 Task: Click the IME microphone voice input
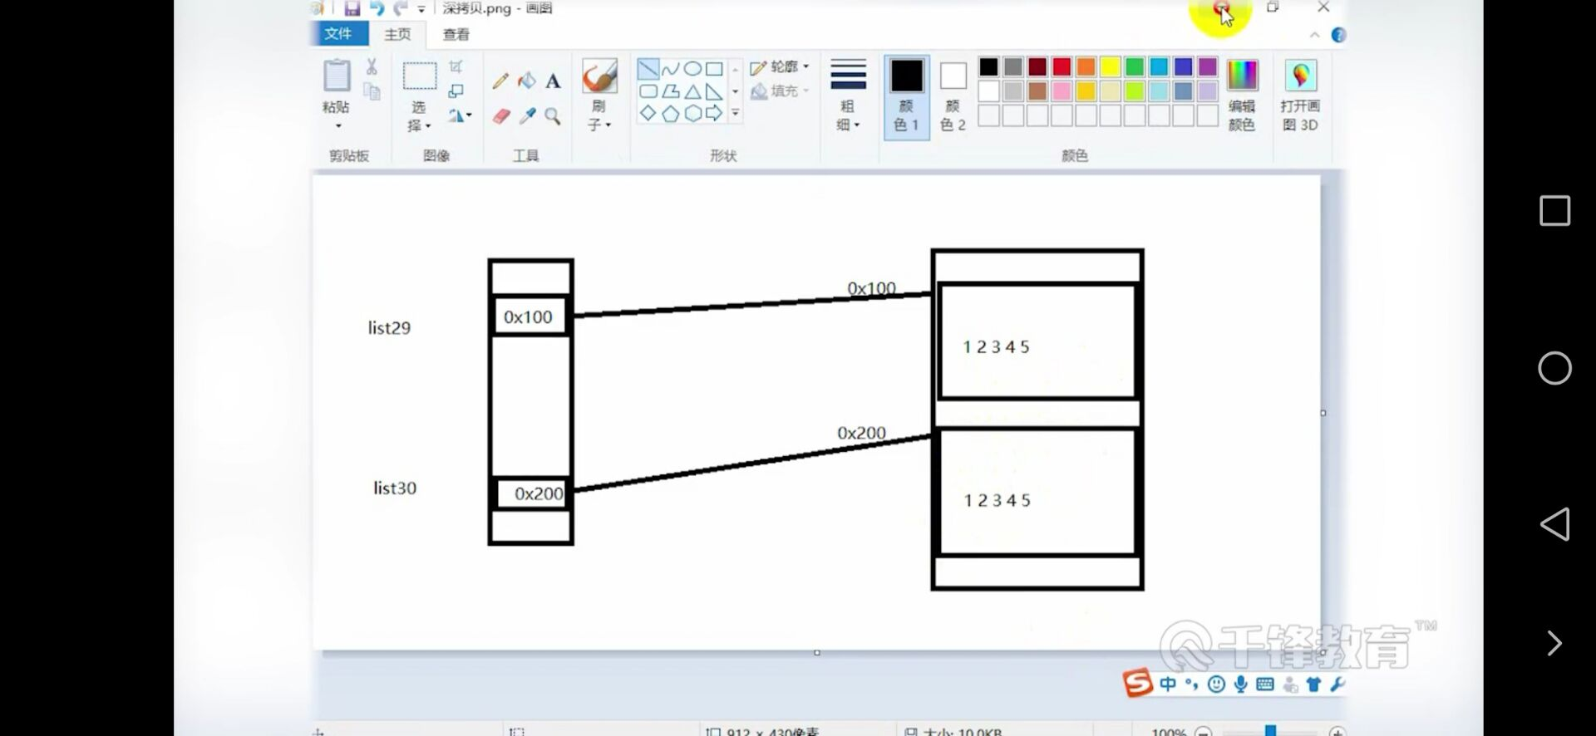pyautogui.click(x=1241, y=684)
